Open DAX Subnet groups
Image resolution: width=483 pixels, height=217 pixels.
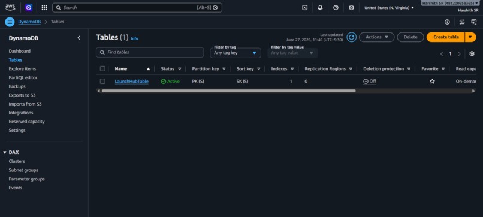coord(23,170)
